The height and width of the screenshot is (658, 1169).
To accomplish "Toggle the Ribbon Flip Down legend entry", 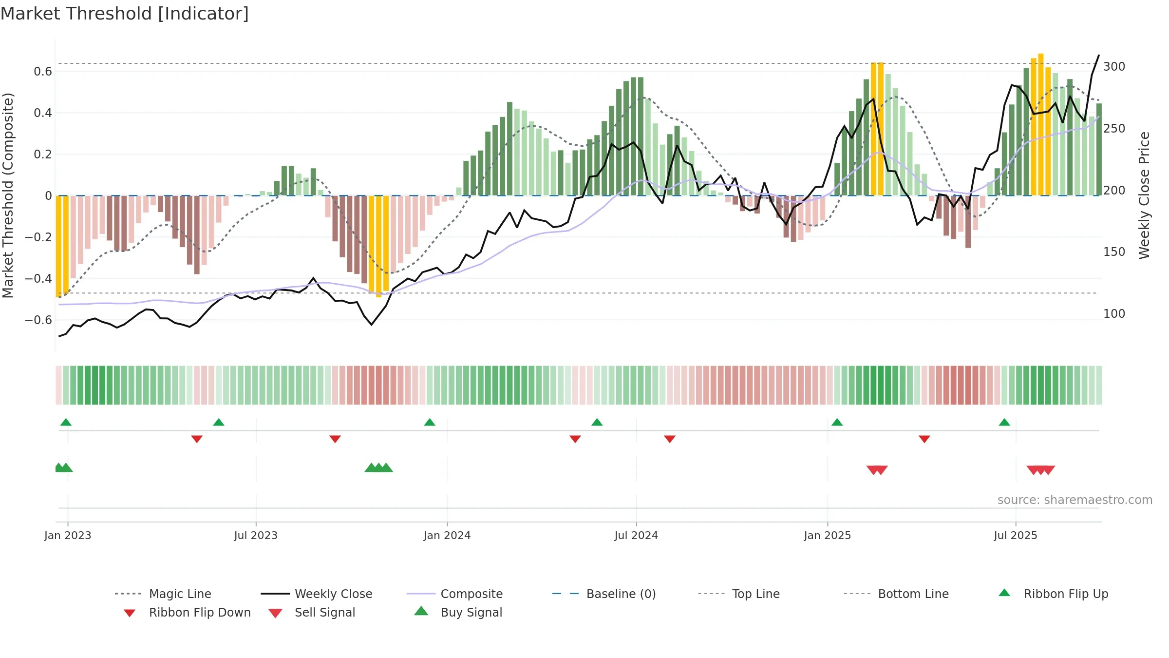I will pyautogui.click(x=187, y=612).
